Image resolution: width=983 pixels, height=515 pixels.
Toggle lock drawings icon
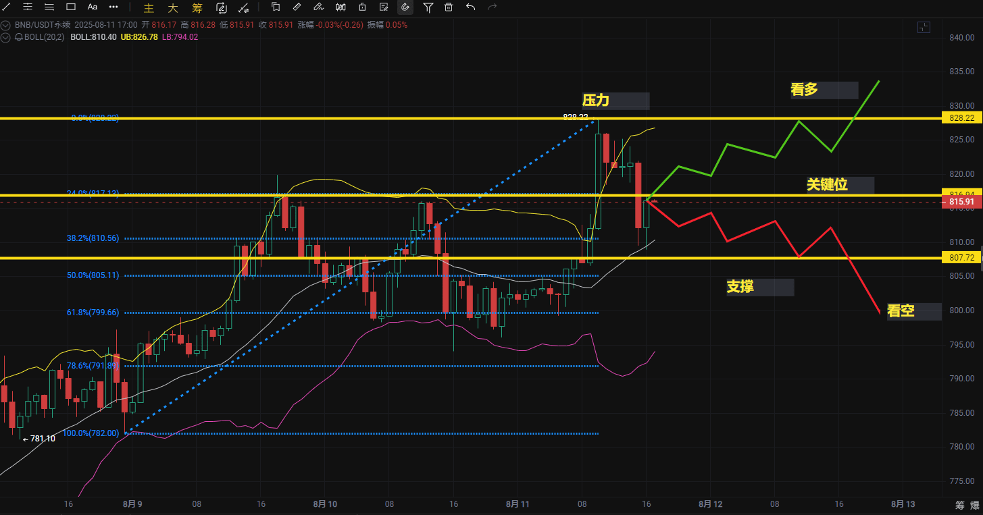362,7
